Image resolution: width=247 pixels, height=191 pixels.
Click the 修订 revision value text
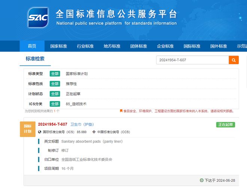tap(65, 150)
